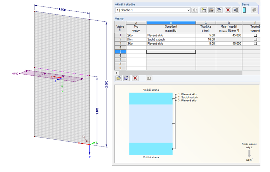The width and height of the screenshot is (270, 172).
Task: Go to the previous composition with the left arrow
Action: pos(193,10)
